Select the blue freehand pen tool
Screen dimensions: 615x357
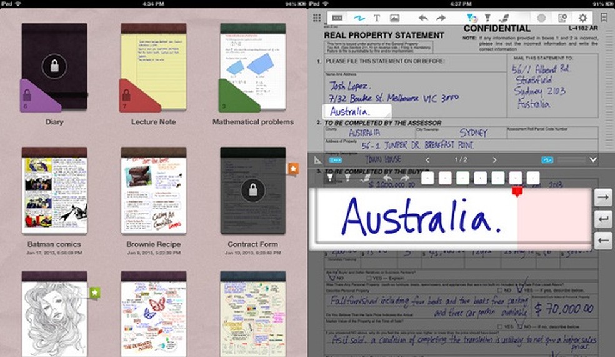(359, 18)
